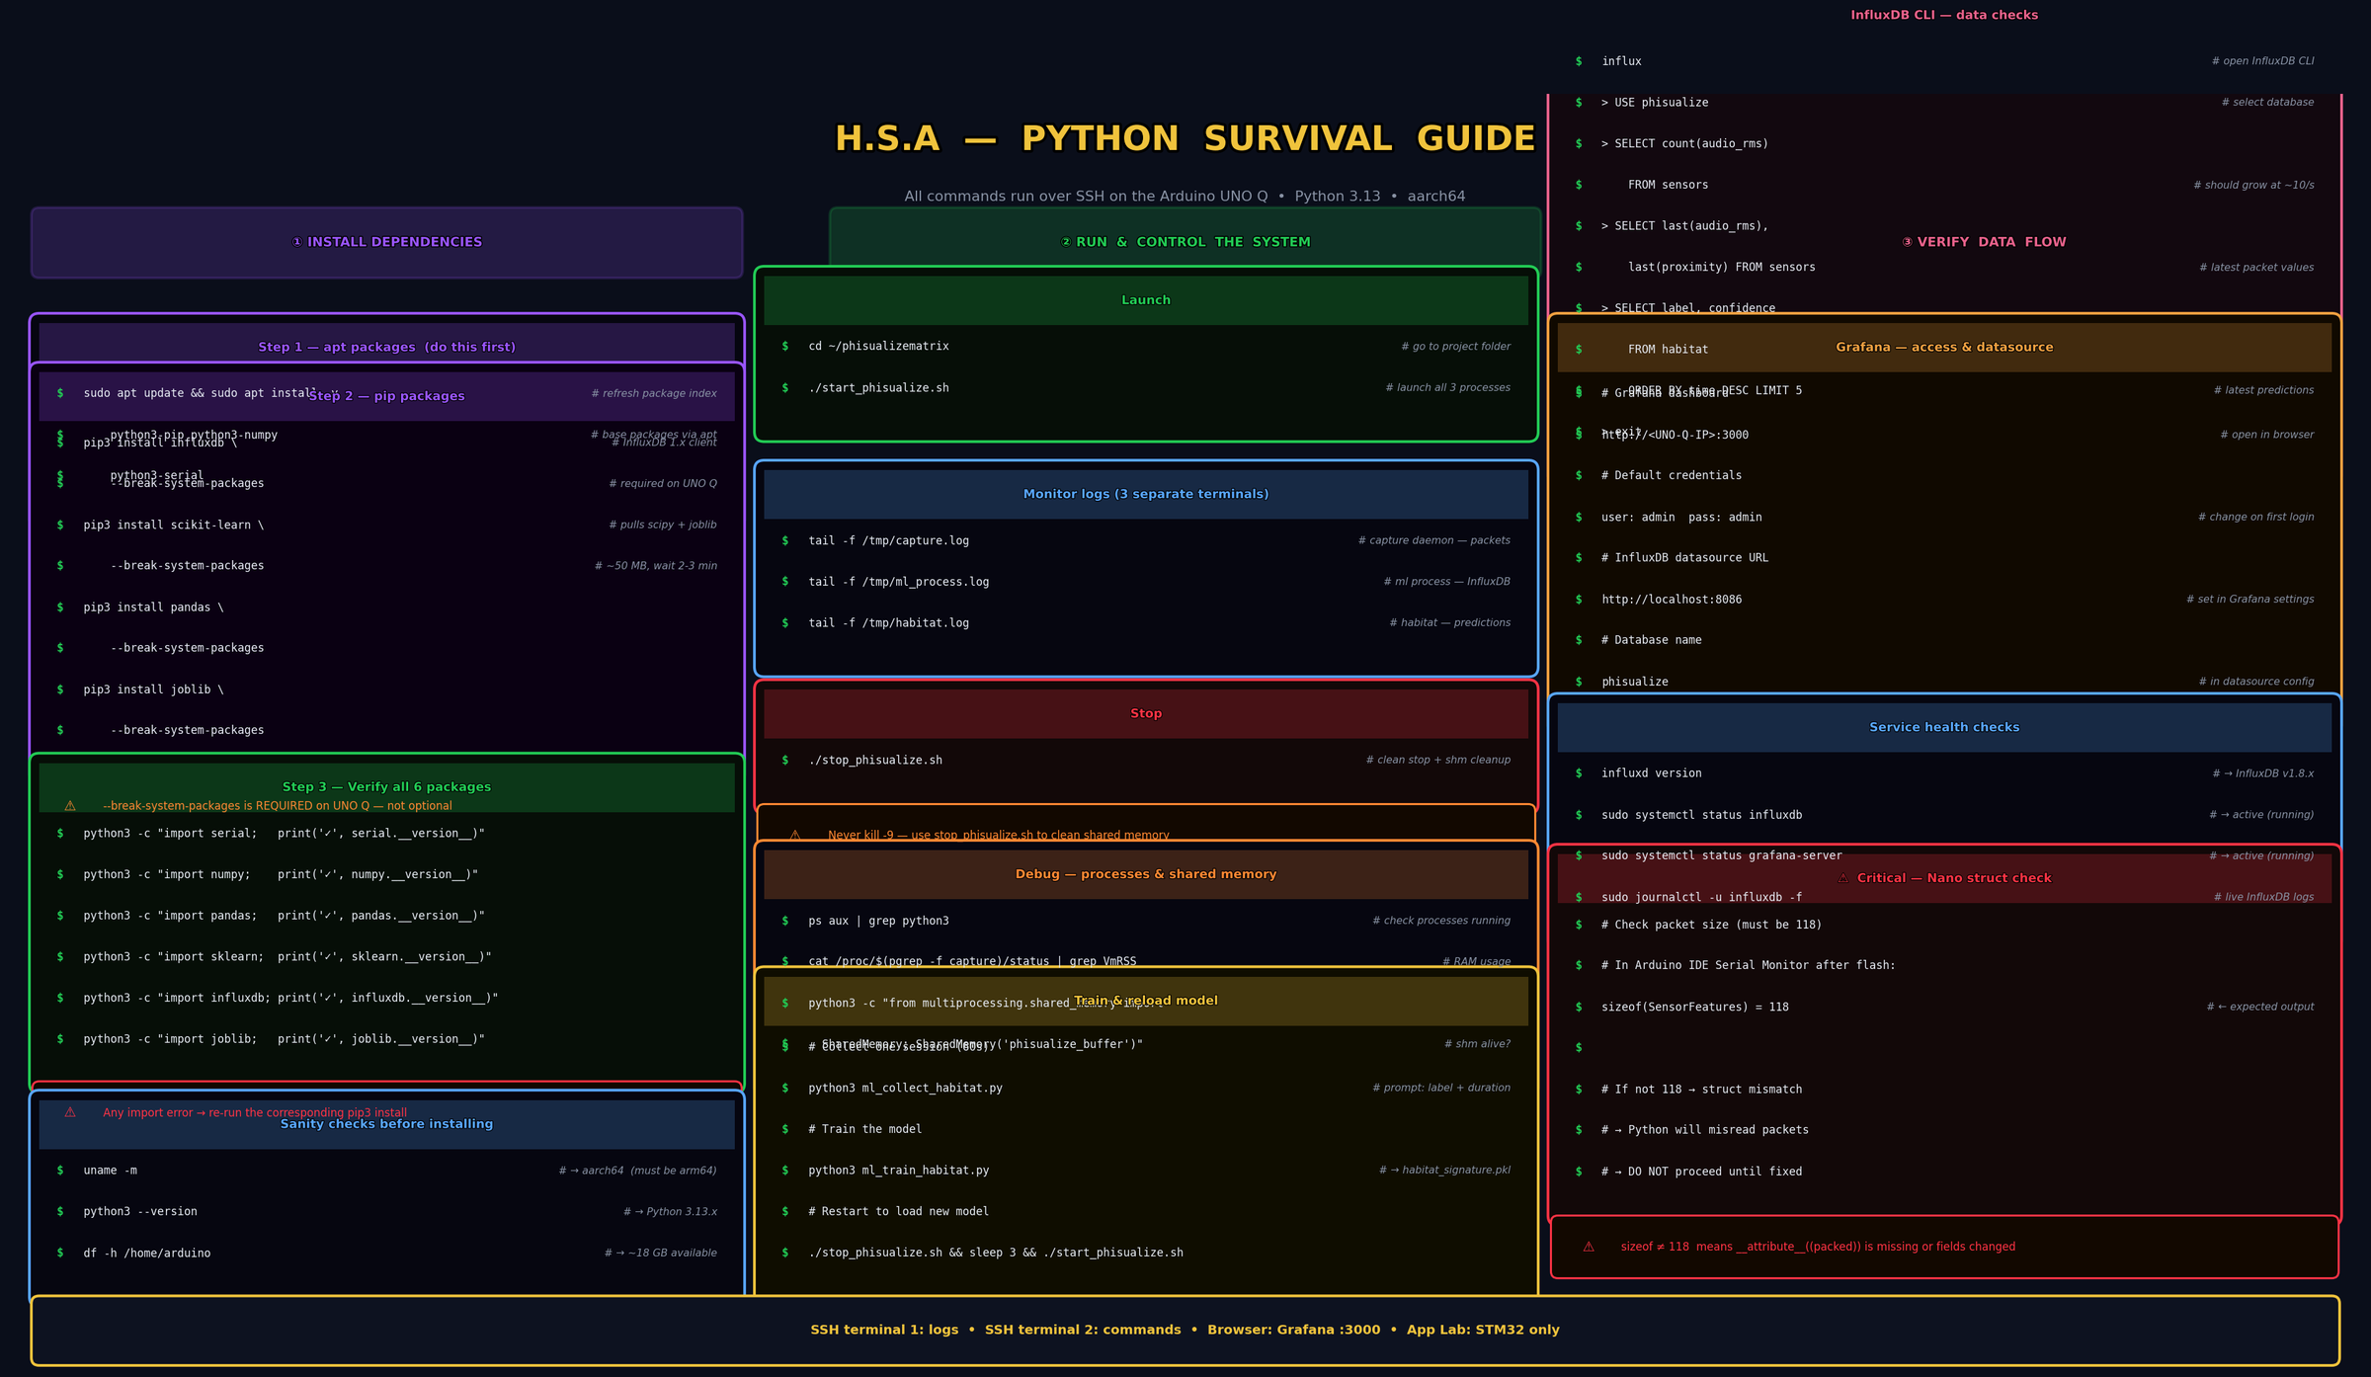Click 'tail -f /tmp/ml_process.log' command

click(x=898, y=582)
